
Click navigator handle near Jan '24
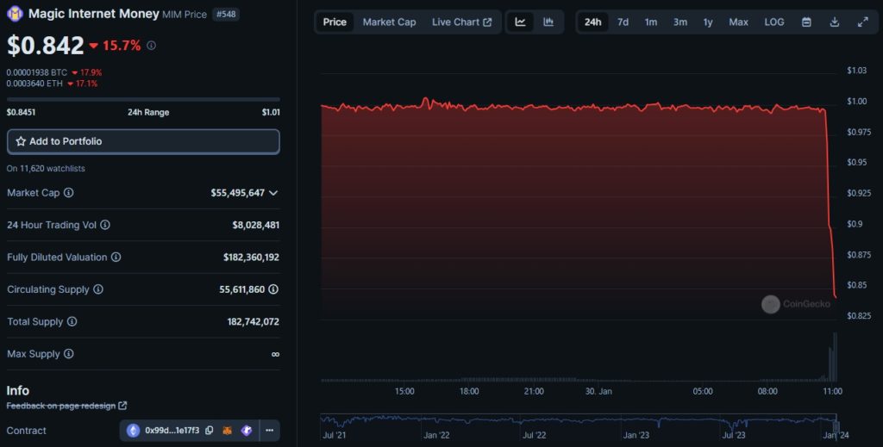[836, 425]
